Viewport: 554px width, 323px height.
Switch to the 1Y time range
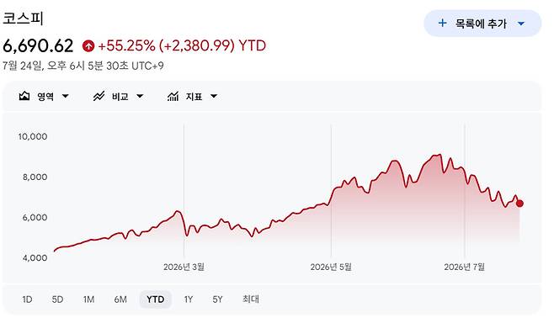coord(189,299)
